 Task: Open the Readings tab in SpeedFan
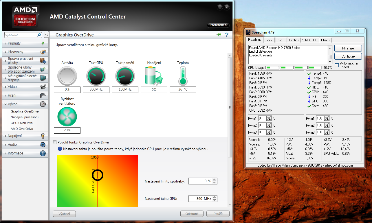point(255,40)
